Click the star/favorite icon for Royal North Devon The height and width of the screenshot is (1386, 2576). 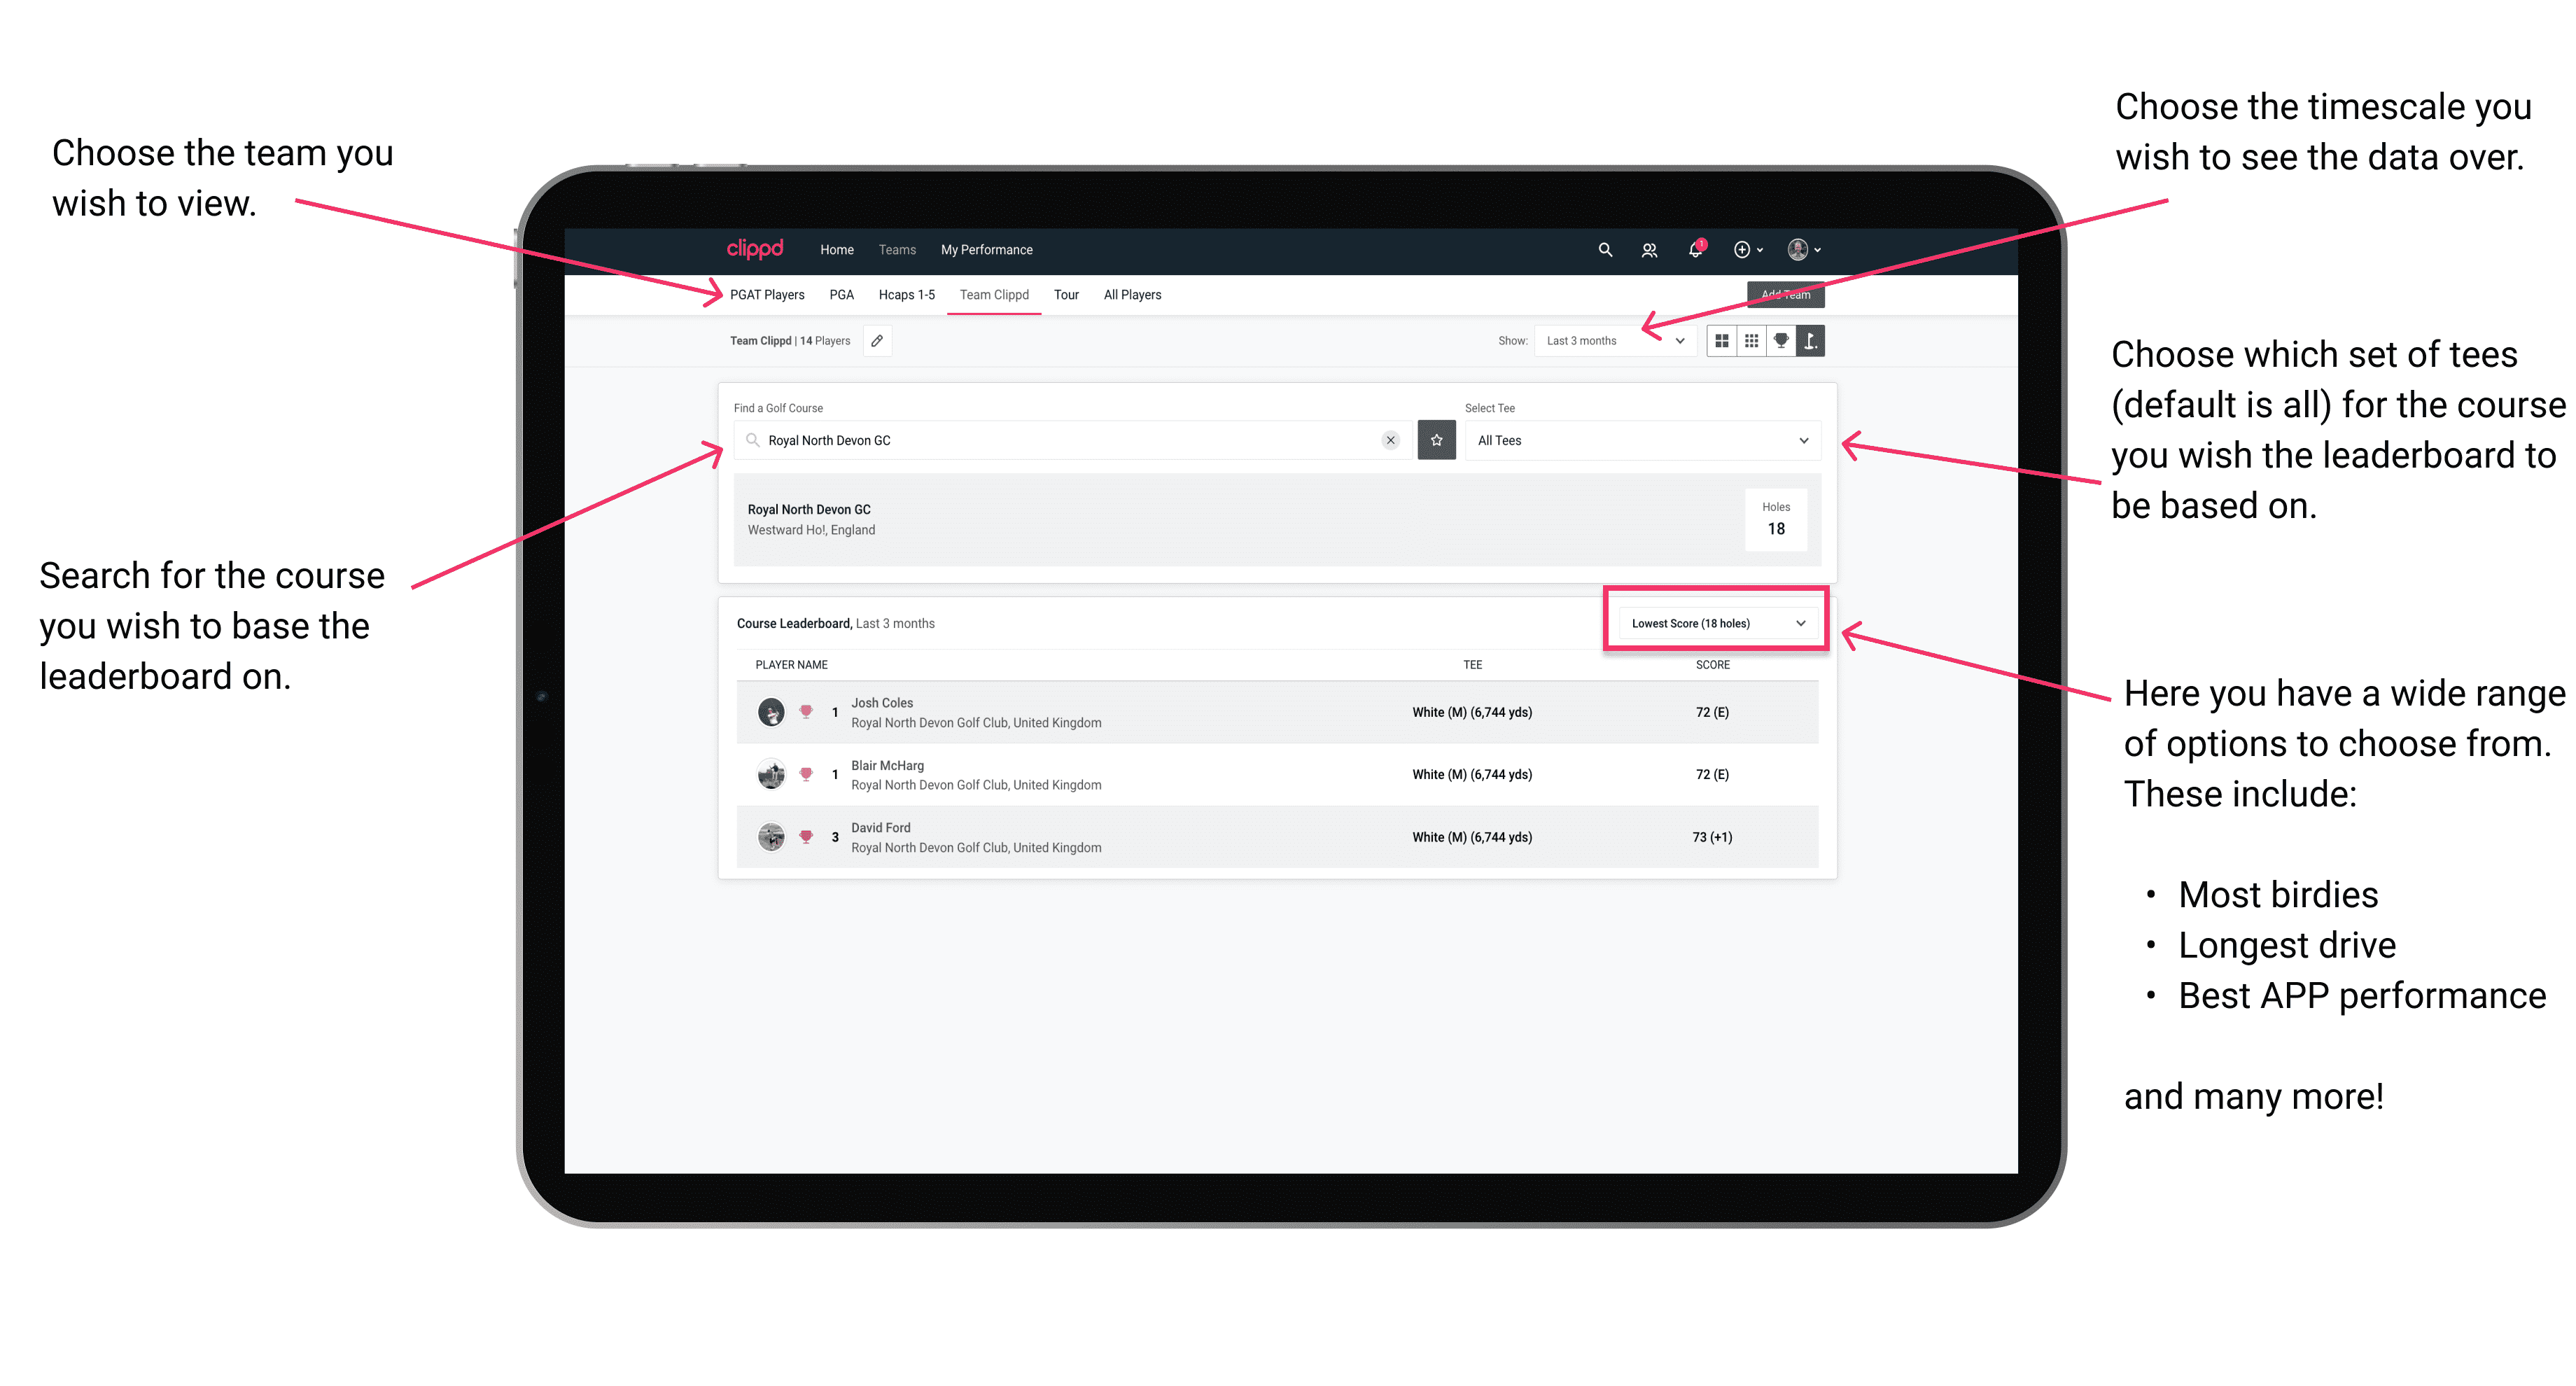pyautogui.click(x=1436, y=440)
